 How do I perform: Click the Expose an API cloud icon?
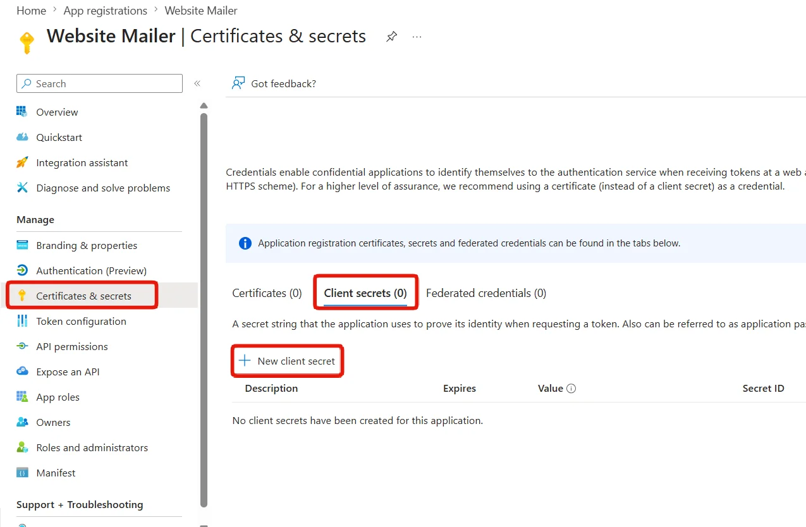point(22,372)
